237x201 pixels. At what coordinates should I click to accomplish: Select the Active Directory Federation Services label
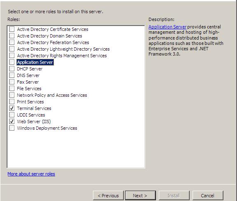click(x=53, y=42)
